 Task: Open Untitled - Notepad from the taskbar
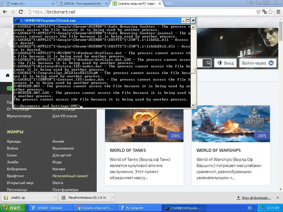click(x=51, y=208)
